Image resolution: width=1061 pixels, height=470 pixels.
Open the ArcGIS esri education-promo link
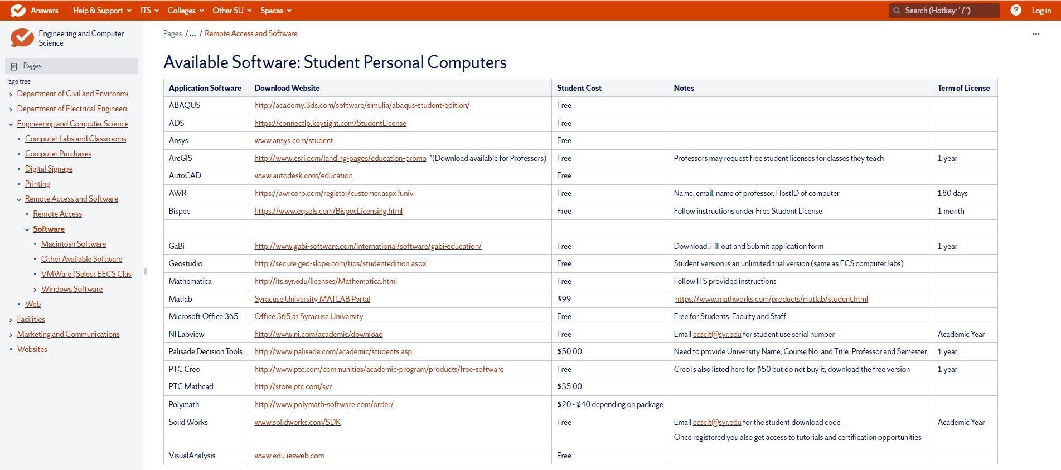point(340,158)
